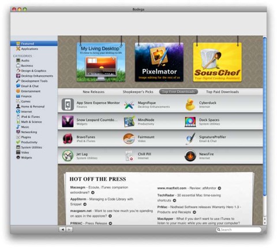The width and height of the screenshot is (277, 248).
Task: Open the My Living Desktop banner
Action: [x=101, y=62]
